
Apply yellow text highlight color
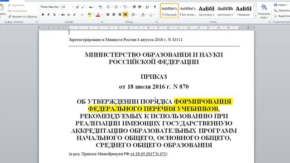coord(90,14)
